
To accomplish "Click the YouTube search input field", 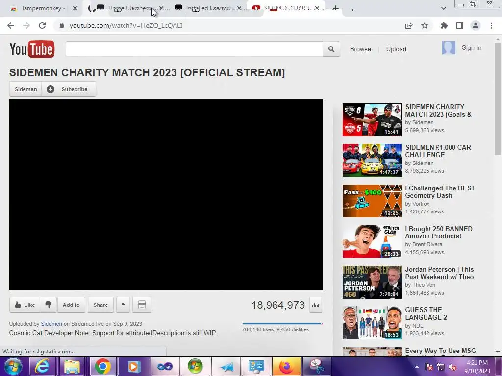I will click(194, 49).
